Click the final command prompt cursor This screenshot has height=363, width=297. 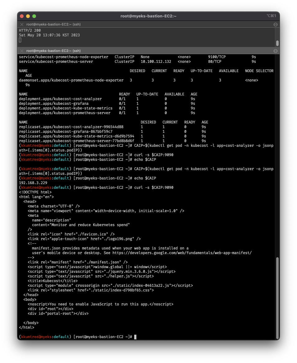pos(135,337)
